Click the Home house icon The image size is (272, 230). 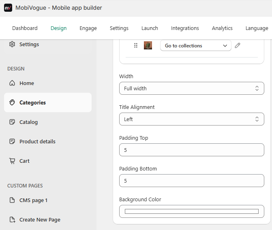point(12,83)
